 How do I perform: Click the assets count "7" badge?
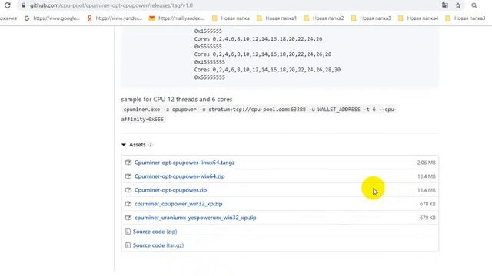[x=151, y=145]
